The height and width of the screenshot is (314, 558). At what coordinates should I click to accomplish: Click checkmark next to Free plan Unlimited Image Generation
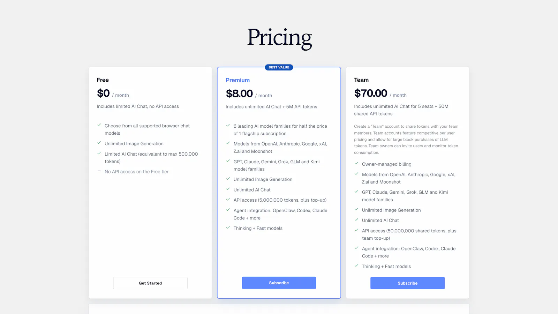click(99, 143)
